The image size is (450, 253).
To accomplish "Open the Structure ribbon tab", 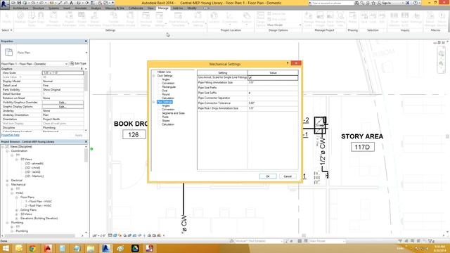I will [39, 8].
